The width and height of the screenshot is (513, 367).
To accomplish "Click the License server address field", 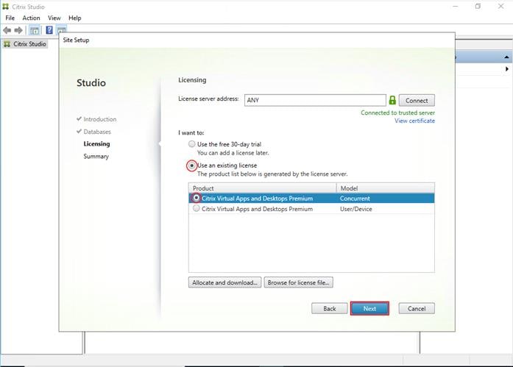I will pos(315,100).
